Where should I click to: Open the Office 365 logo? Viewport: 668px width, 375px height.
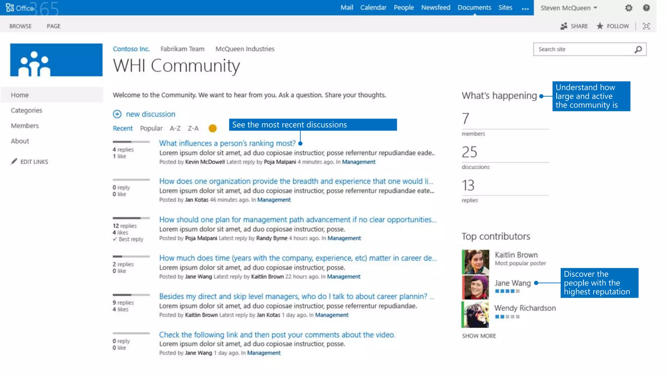[x=32, y=8]
